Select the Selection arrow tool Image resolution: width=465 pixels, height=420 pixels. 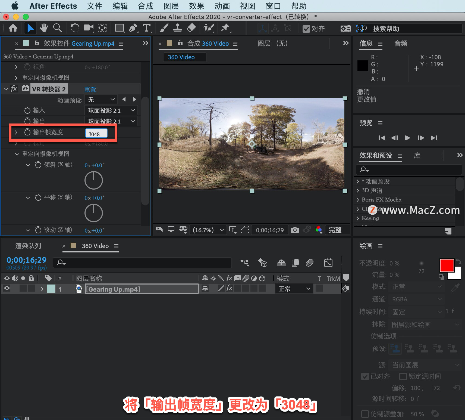tap(30, 28)
